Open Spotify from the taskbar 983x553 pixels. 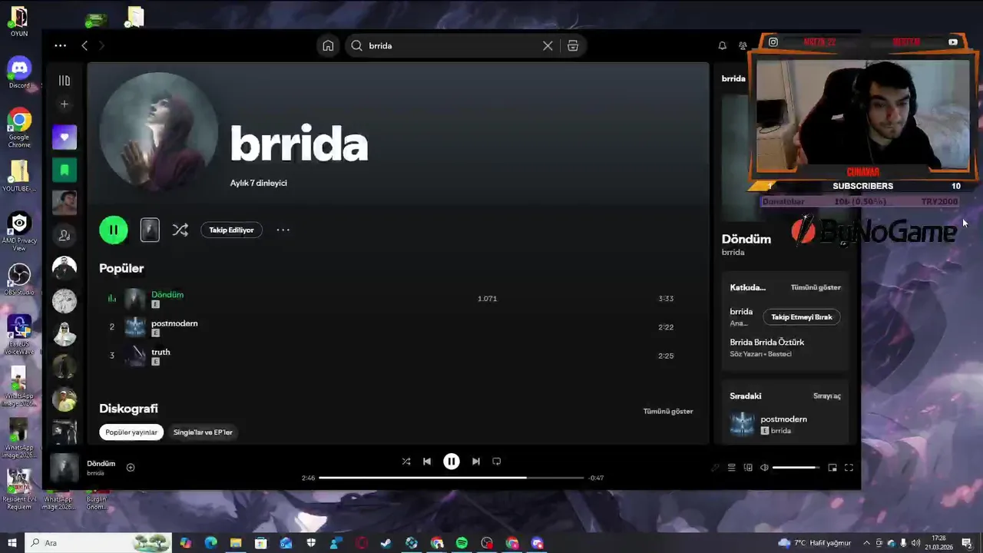click(462, 543)
